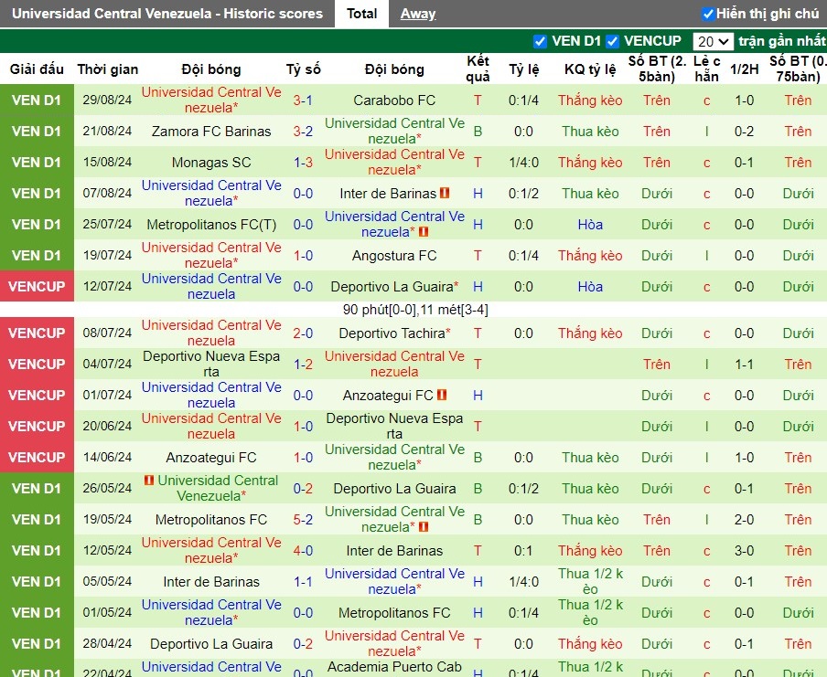Click Universidad Central Venezuela - Historic scores title
Image resolution: width=827 pixels, height=677 pixels.
(167, 14)
